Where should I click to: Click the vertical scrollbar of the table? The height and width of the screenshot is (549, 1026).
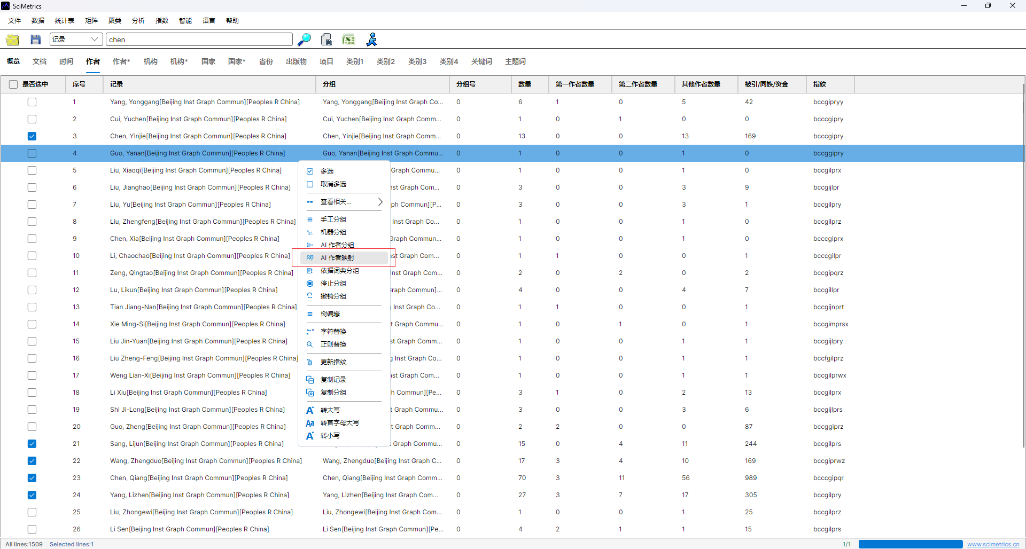[1023, 267]
